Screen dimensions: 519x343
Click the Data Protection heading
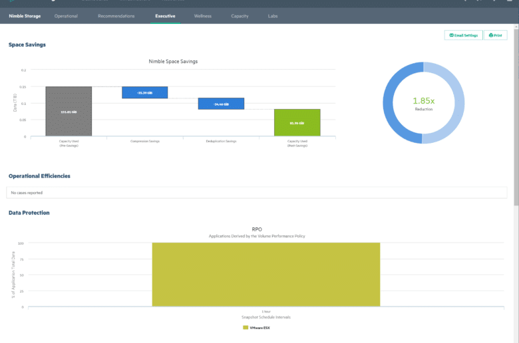(x=29, y=213)
